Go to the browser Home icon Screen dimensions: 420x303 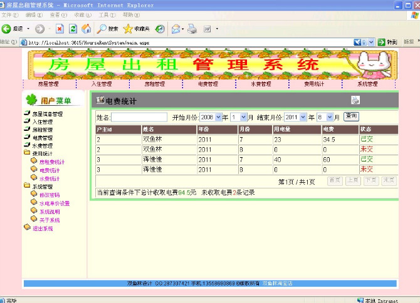[87, 29]
